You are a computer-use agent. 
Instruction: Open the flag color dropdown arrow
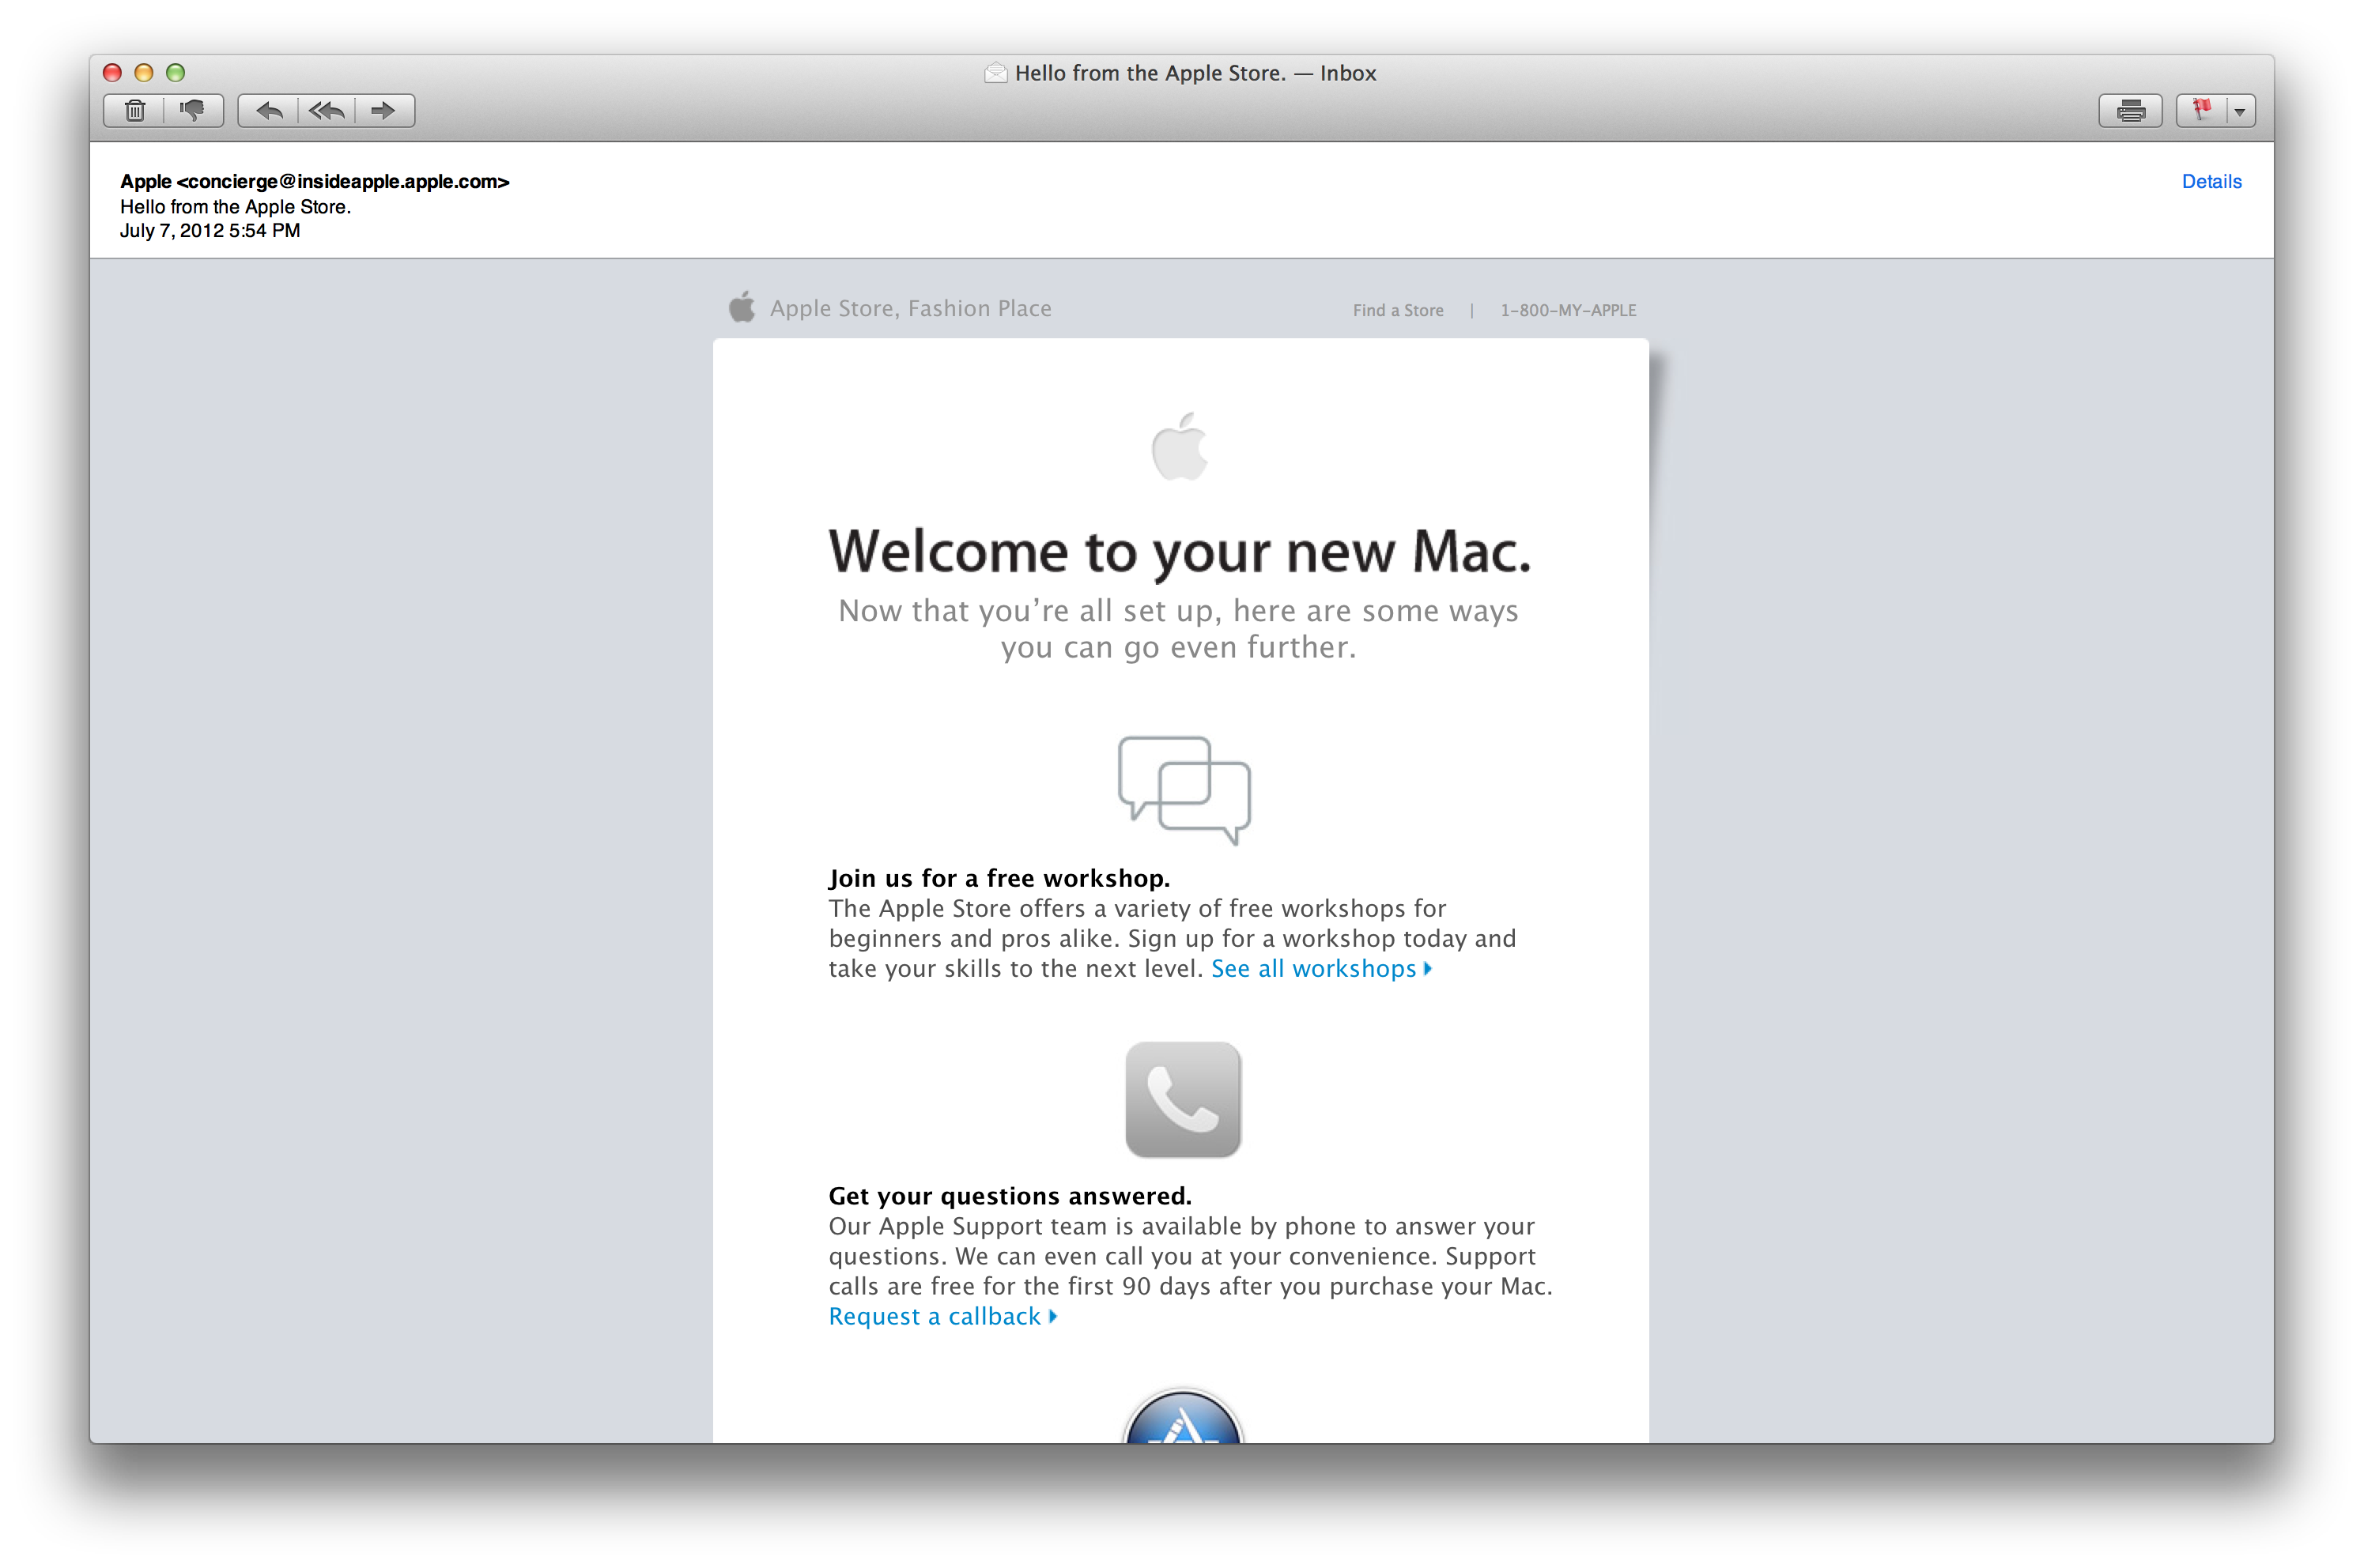coord(2240,111)
